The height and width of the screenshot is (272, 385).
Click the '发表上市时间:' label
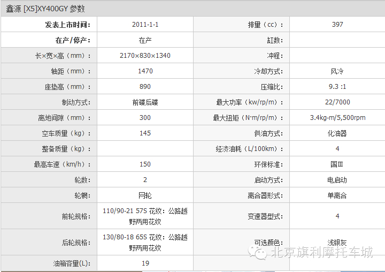click(68, 25)
